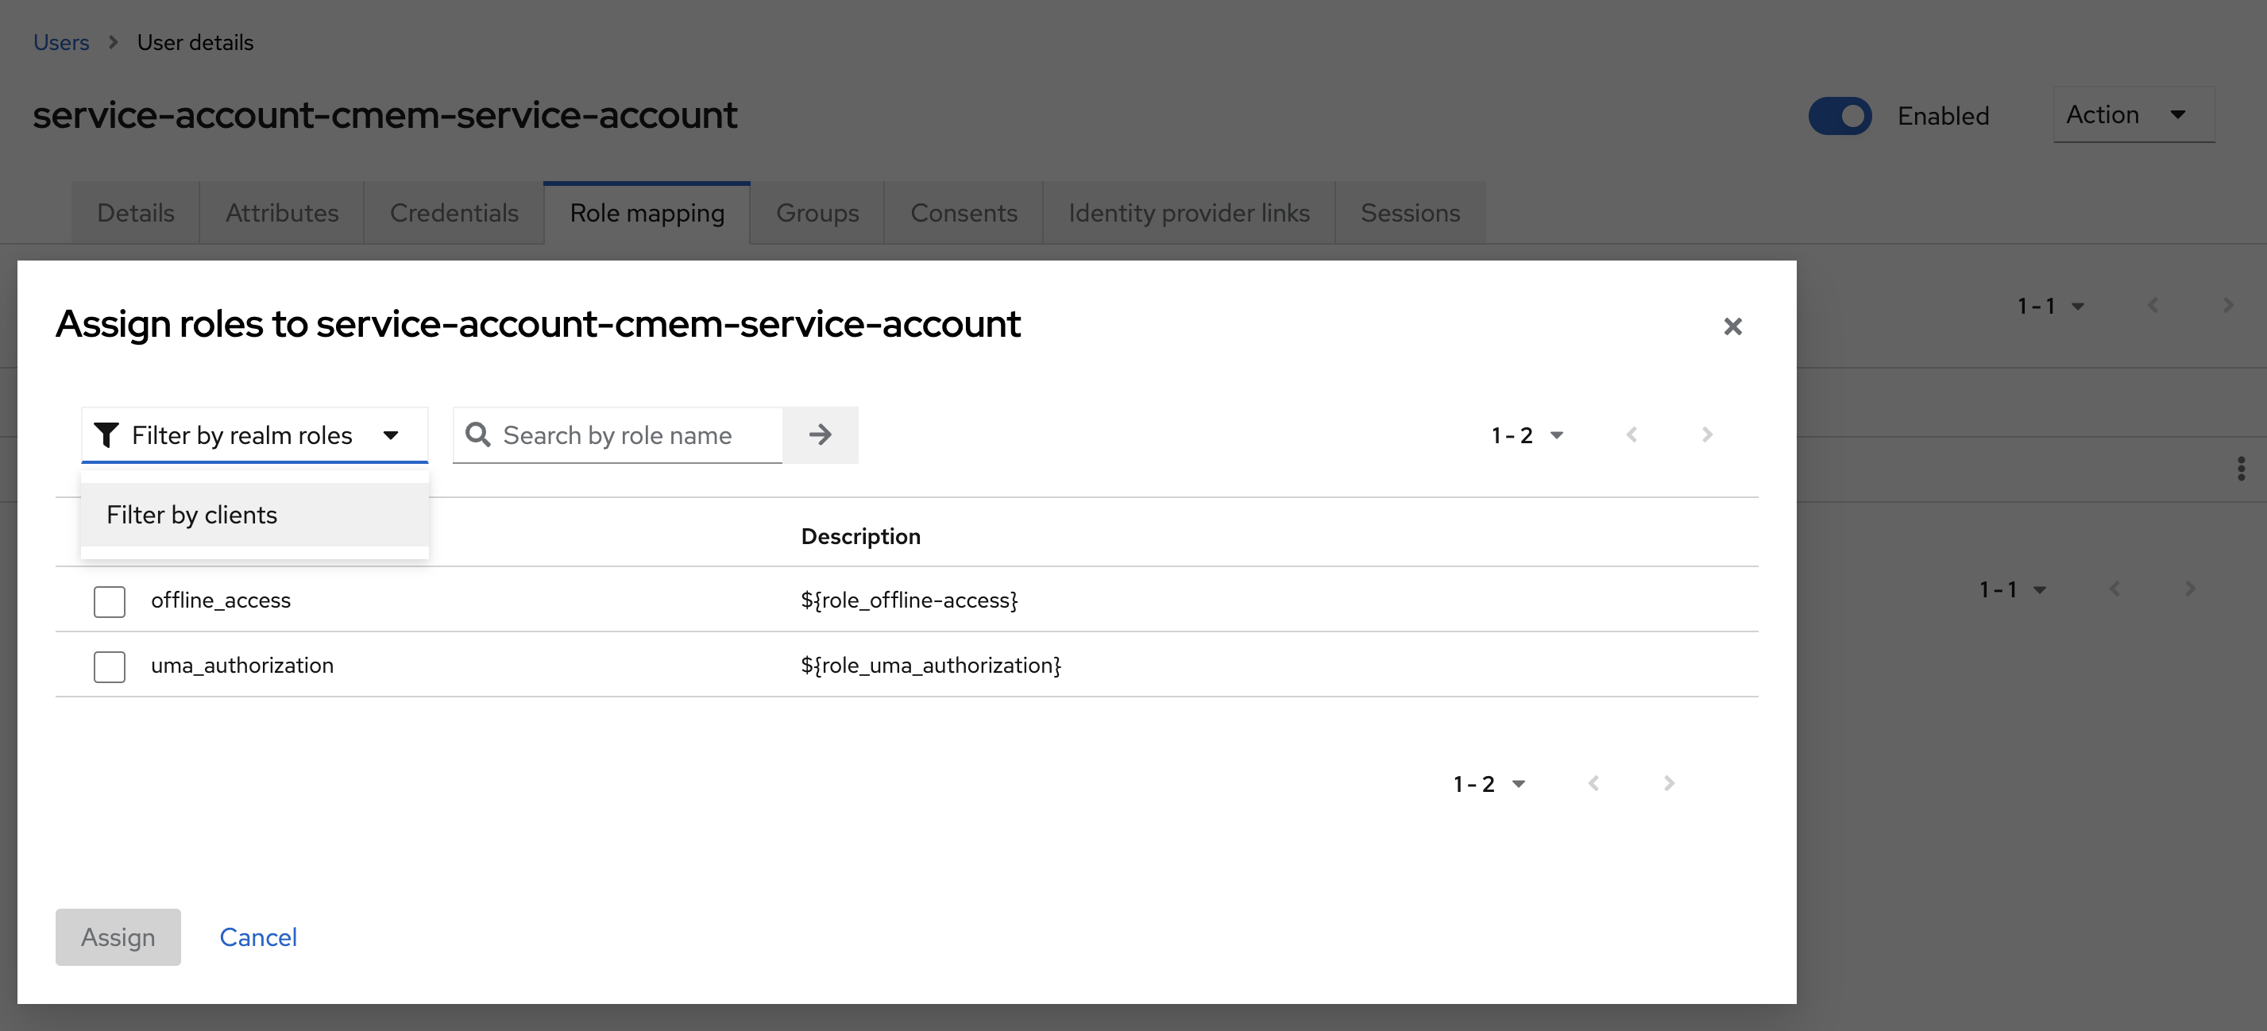This screenshot has width=2267, height=1031.
Task: Click the modal close X icon
Action: (1733, 326)
